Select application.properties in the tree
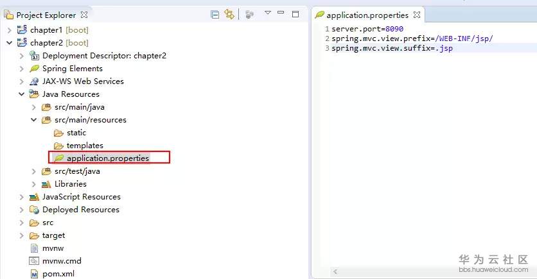This screenshot has height=279, width=537. pyautogui.click(x=108, y=158)
